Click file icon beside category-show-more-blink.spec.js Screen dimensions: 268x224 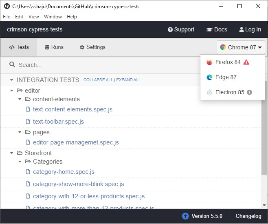click(28, 184)
